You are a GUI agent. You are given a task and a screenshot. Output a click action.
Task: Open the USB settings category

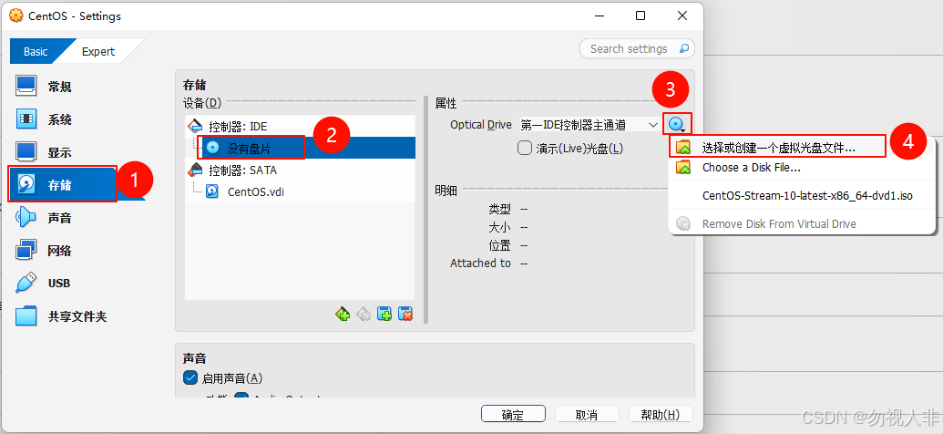click(44, 283)
